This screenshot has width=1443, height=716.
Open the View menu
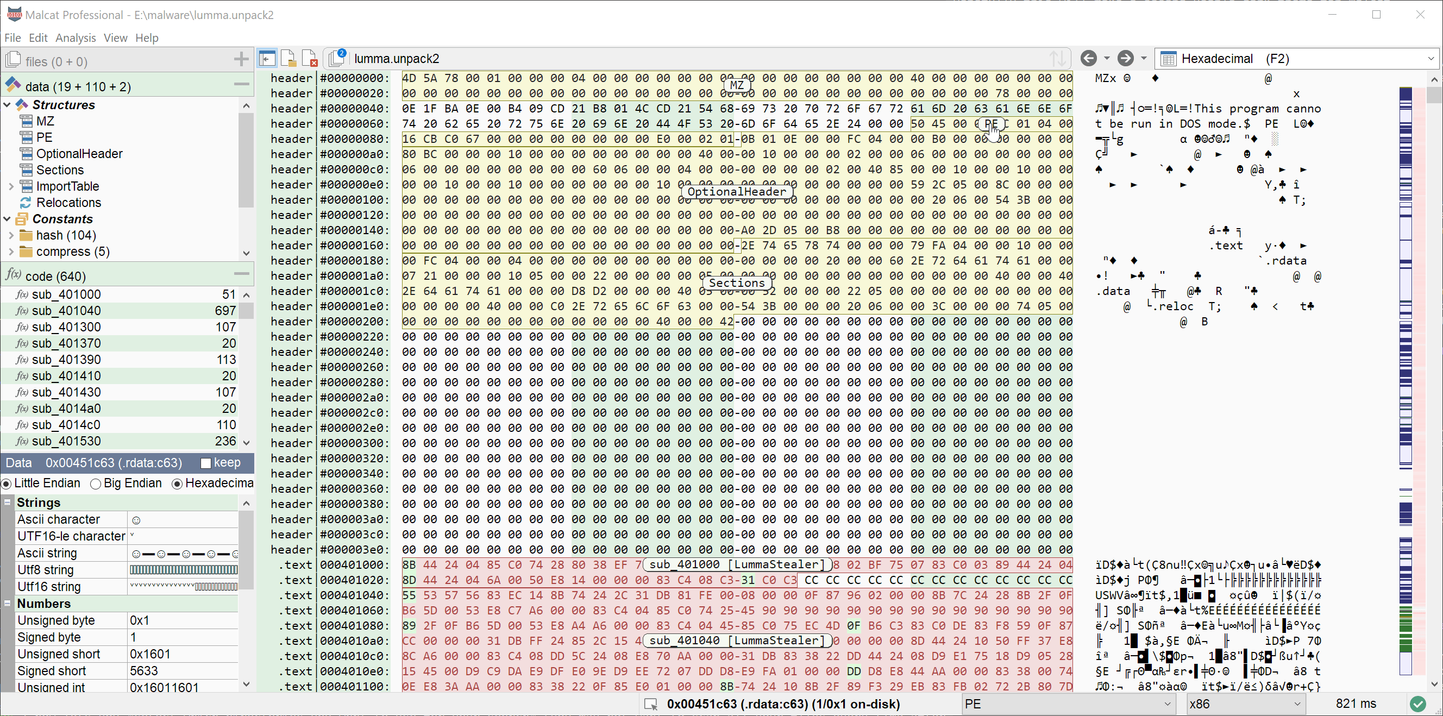point(115,37)
